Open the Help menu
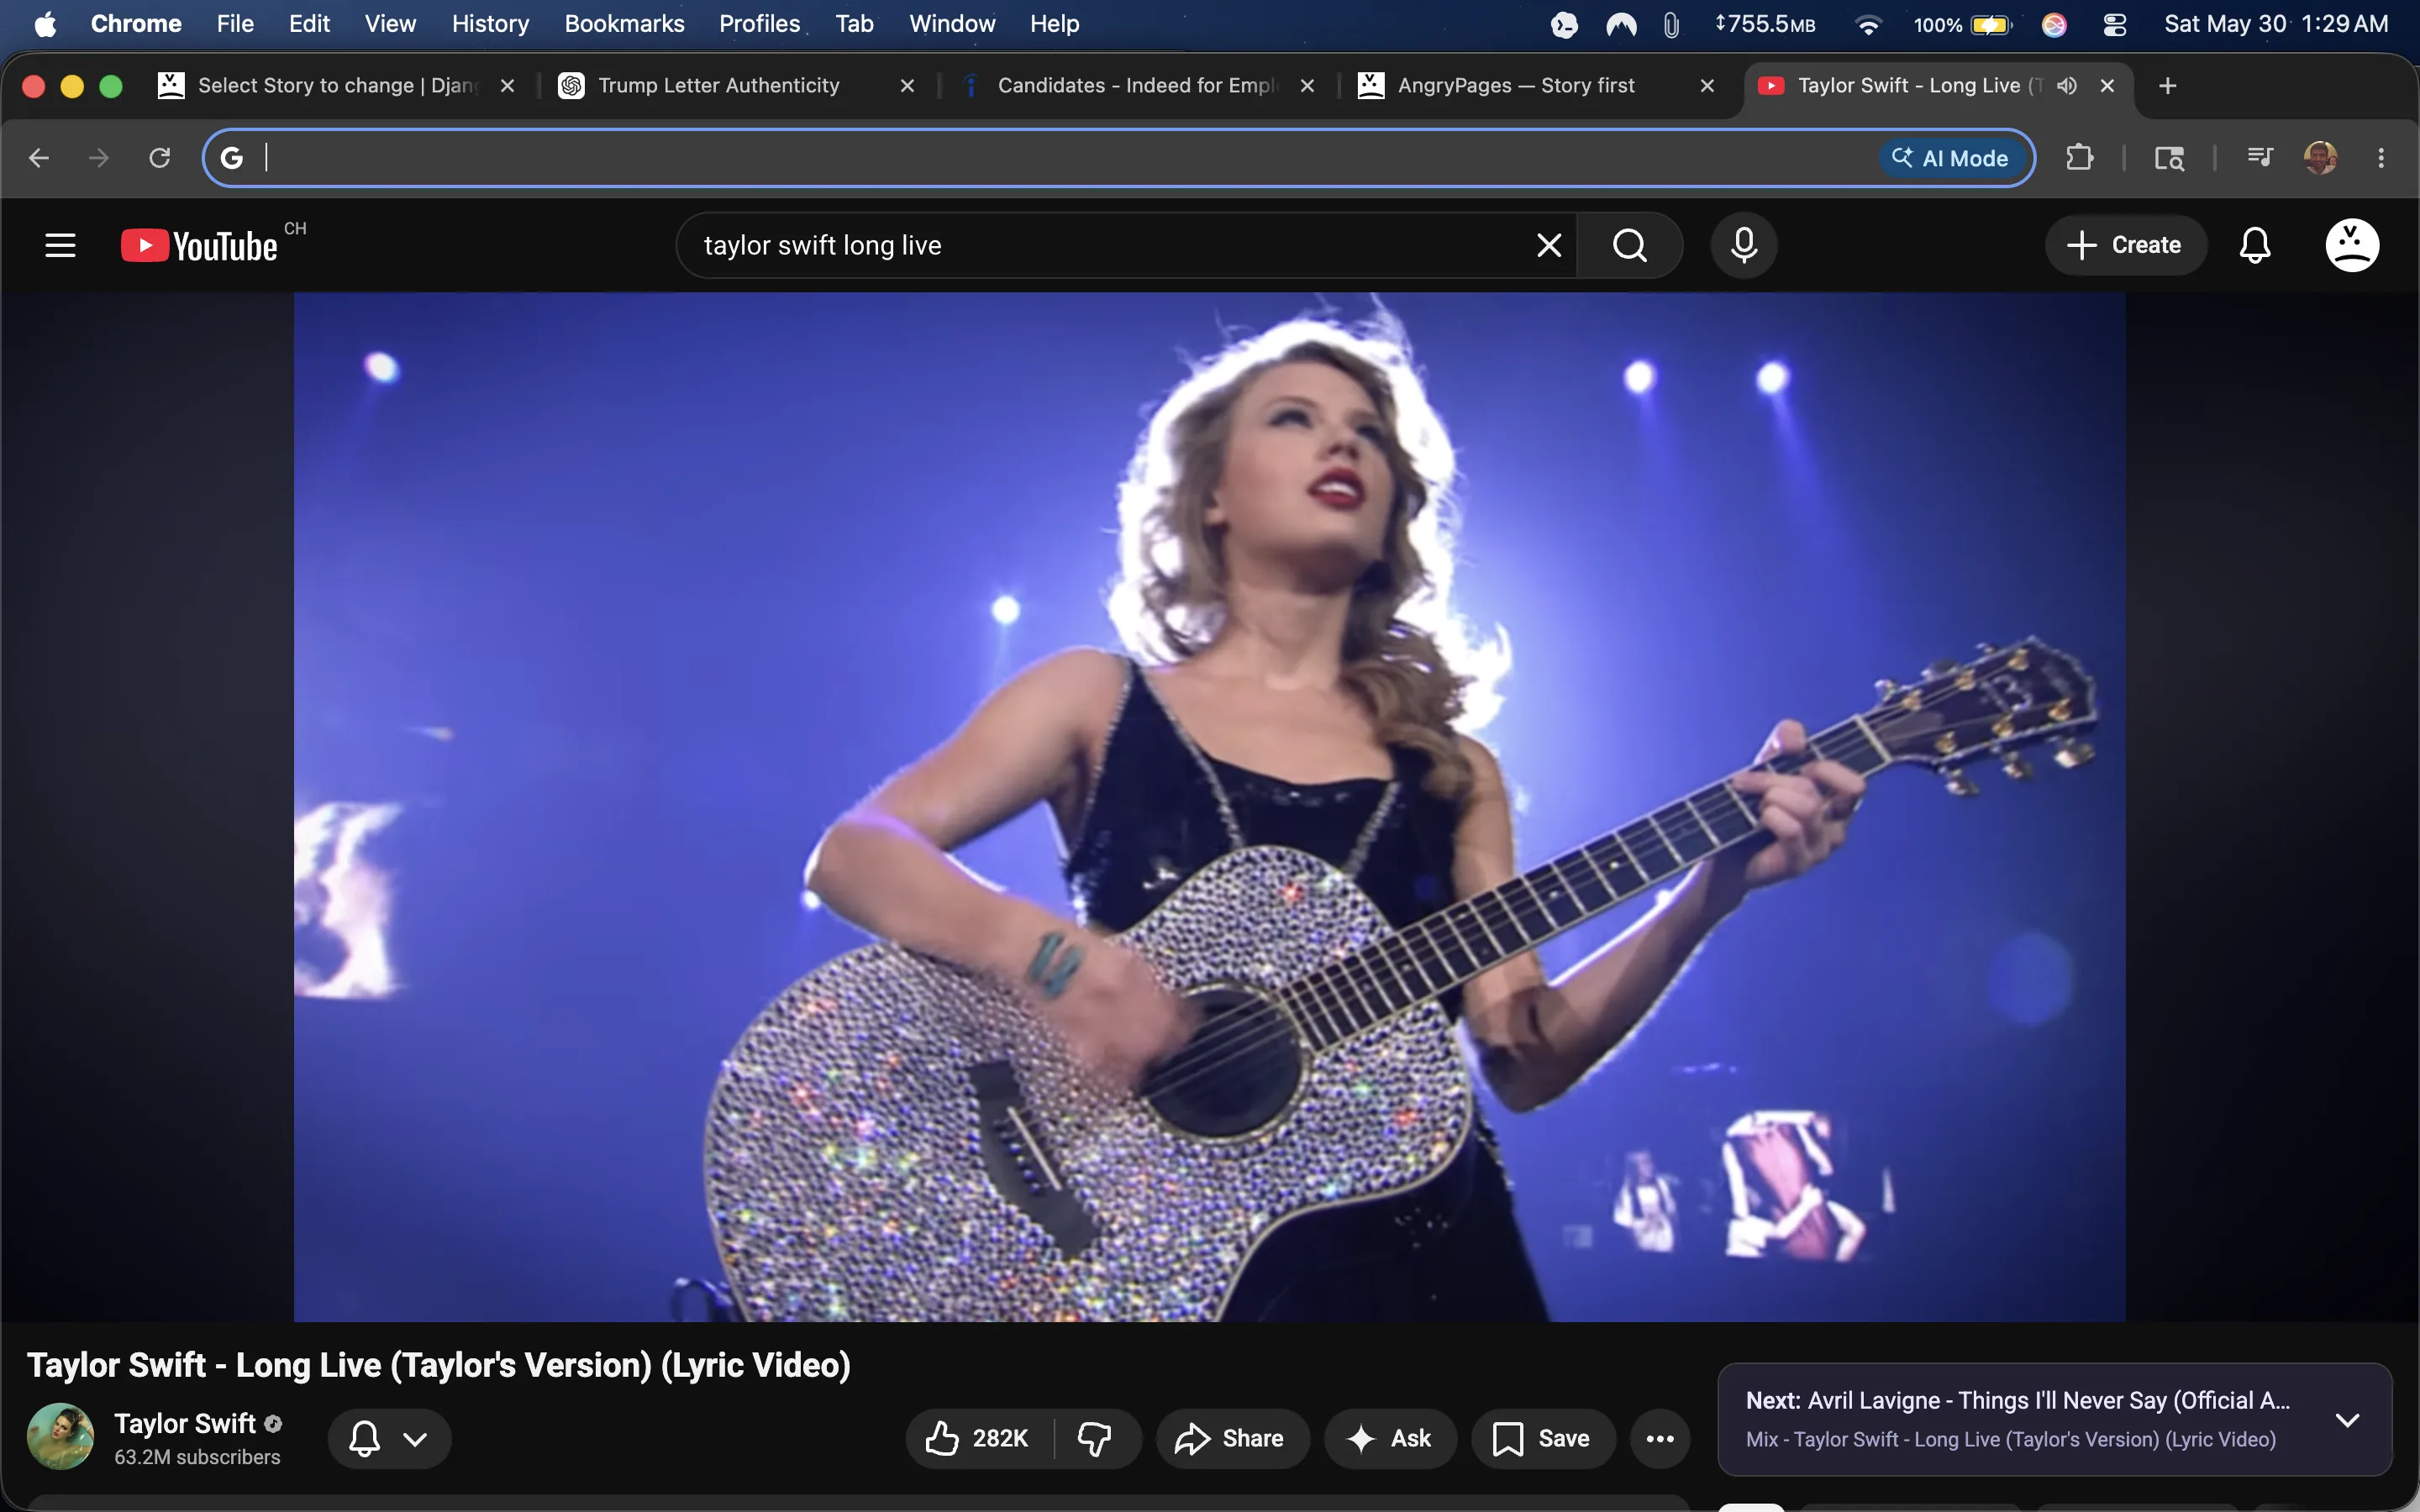Image resolution: width=2420 pixels, height=1512 pixels. point(1054,24)
